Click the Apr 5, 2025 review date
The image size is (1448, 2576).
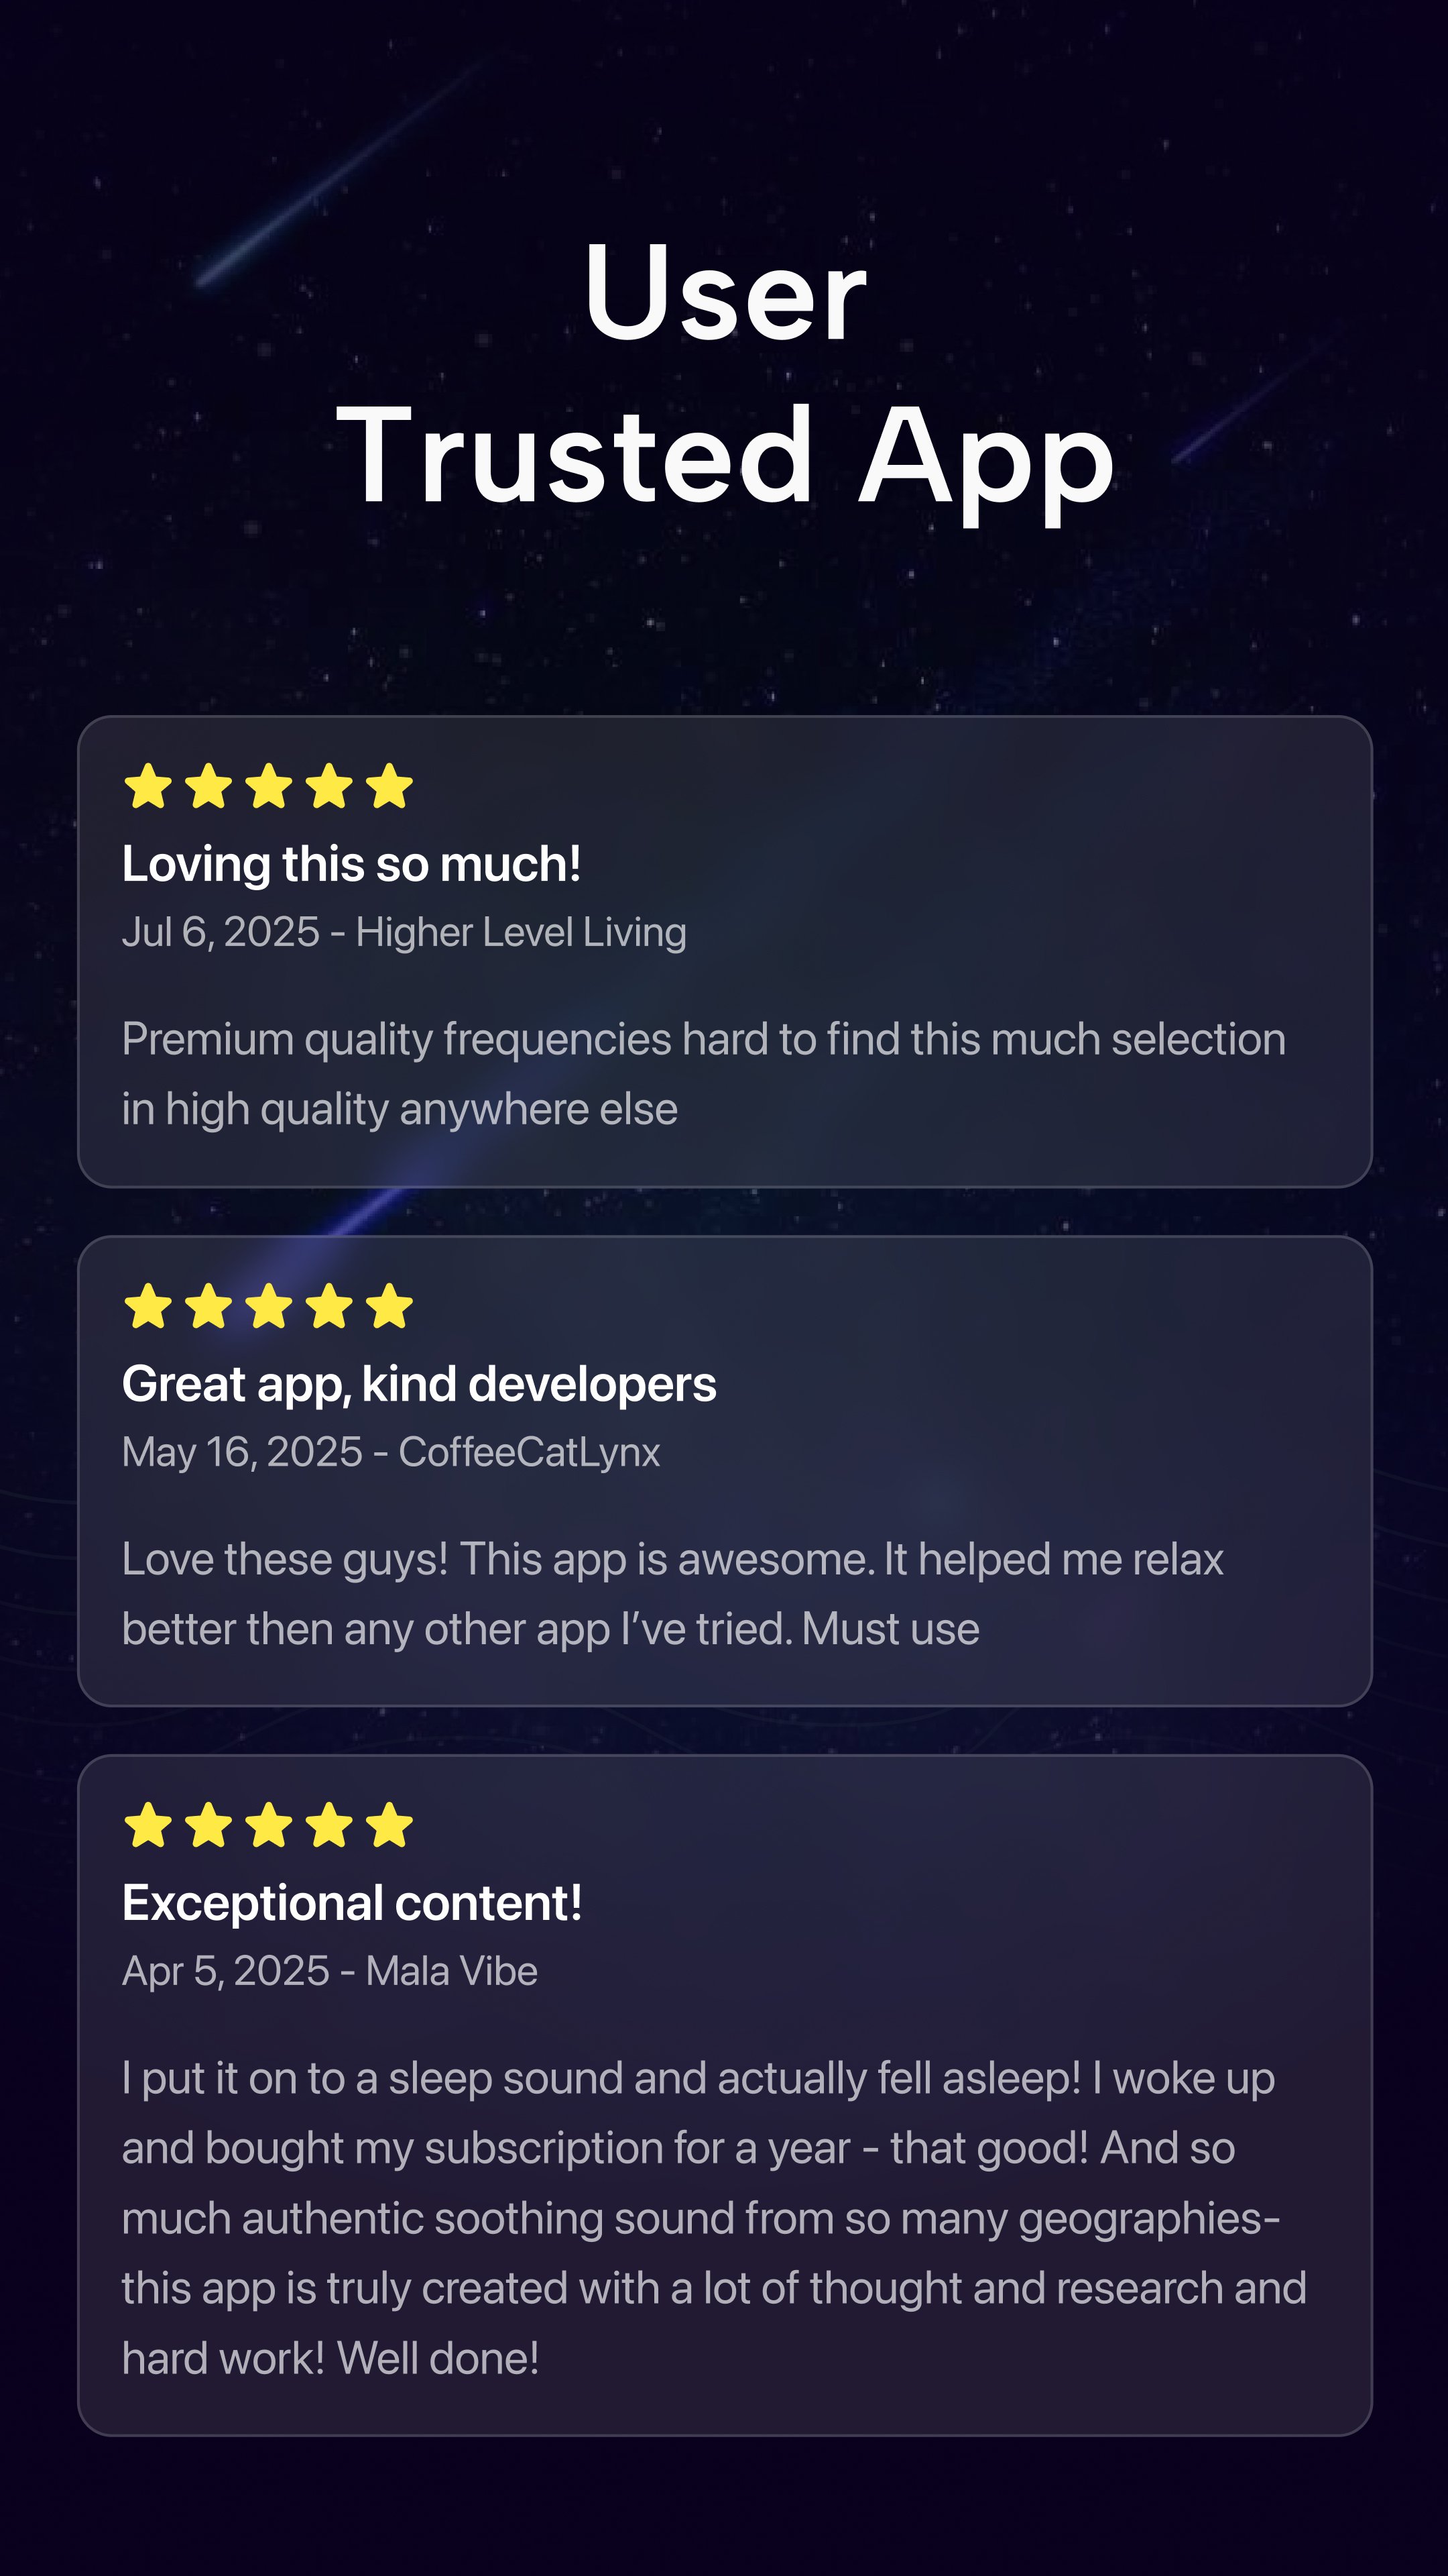click(x=226, y=1971)
